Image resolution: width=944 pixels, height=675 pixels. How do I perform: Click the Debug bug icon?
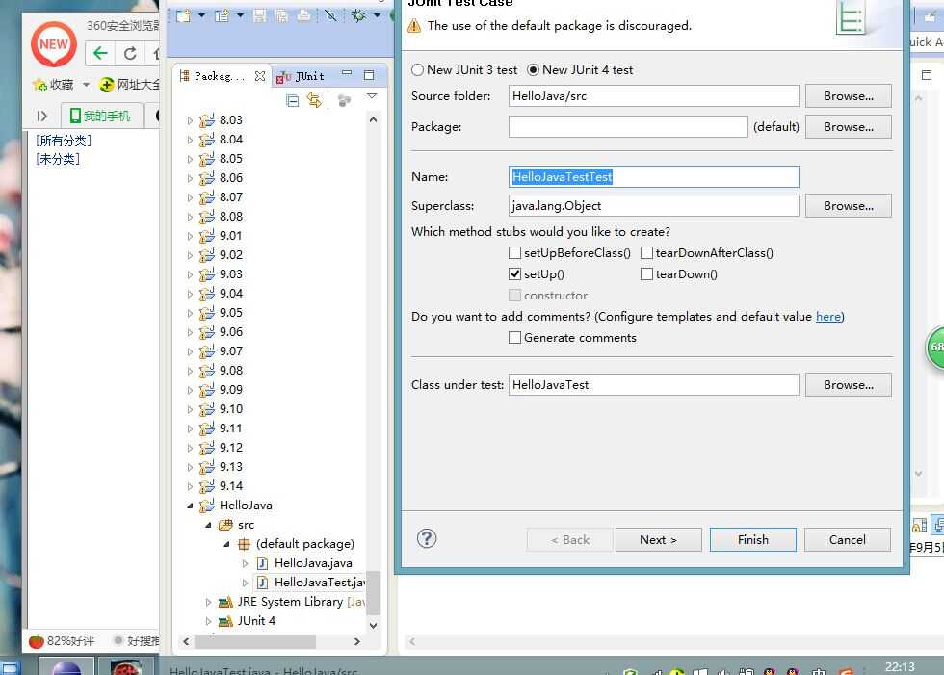tap(358, 15)
